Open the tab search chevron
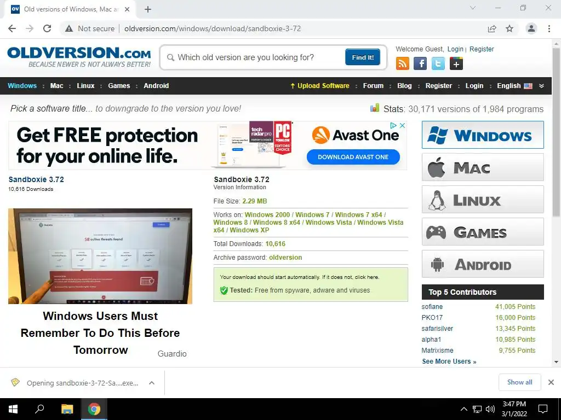Viewport: 561px width, 420px height. [x=473, y=8]
